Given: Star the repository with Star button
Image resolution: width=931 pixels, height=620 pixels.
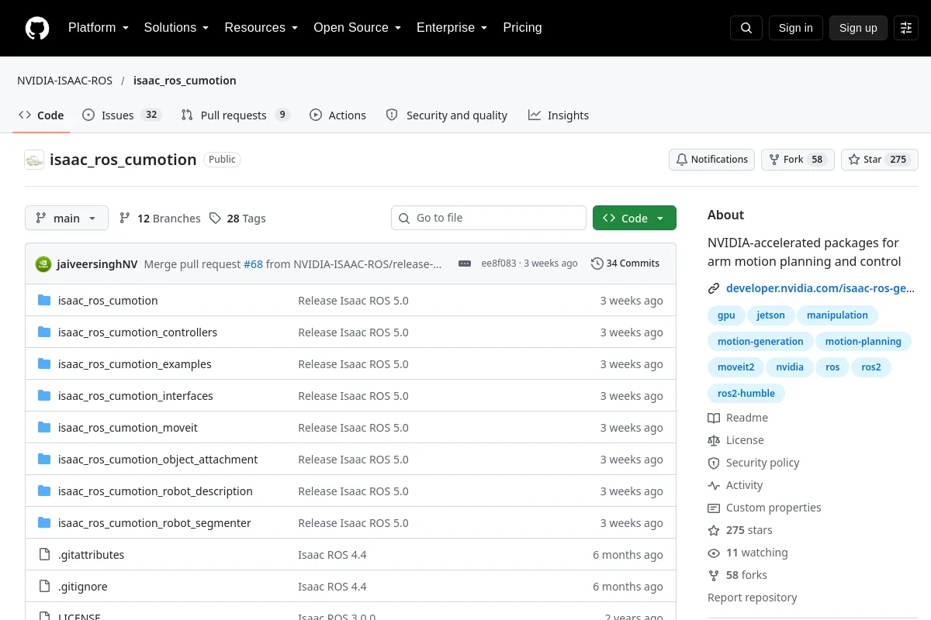Looking at the screenshot, I should pos(880,160).
